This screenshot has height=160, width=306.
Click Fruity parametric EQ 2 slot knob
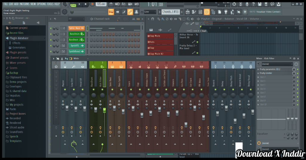[294, 69]
